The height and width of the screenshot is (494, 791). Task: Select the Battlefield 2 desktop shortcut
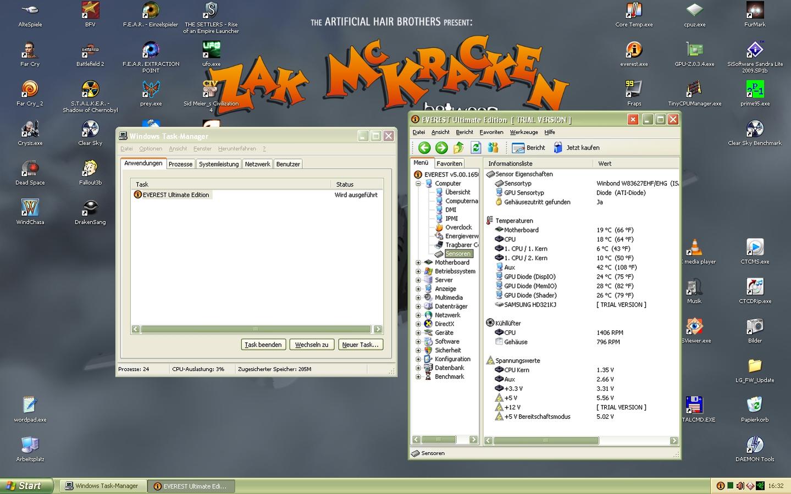[90, 54]
